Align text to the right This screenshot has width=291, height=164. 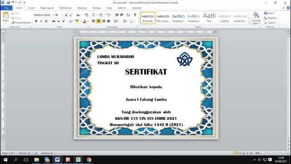pos(104,21)
